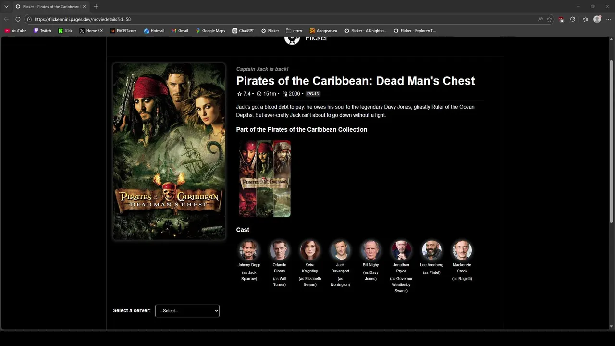Open the Home / X bookmark

[91, 31]
